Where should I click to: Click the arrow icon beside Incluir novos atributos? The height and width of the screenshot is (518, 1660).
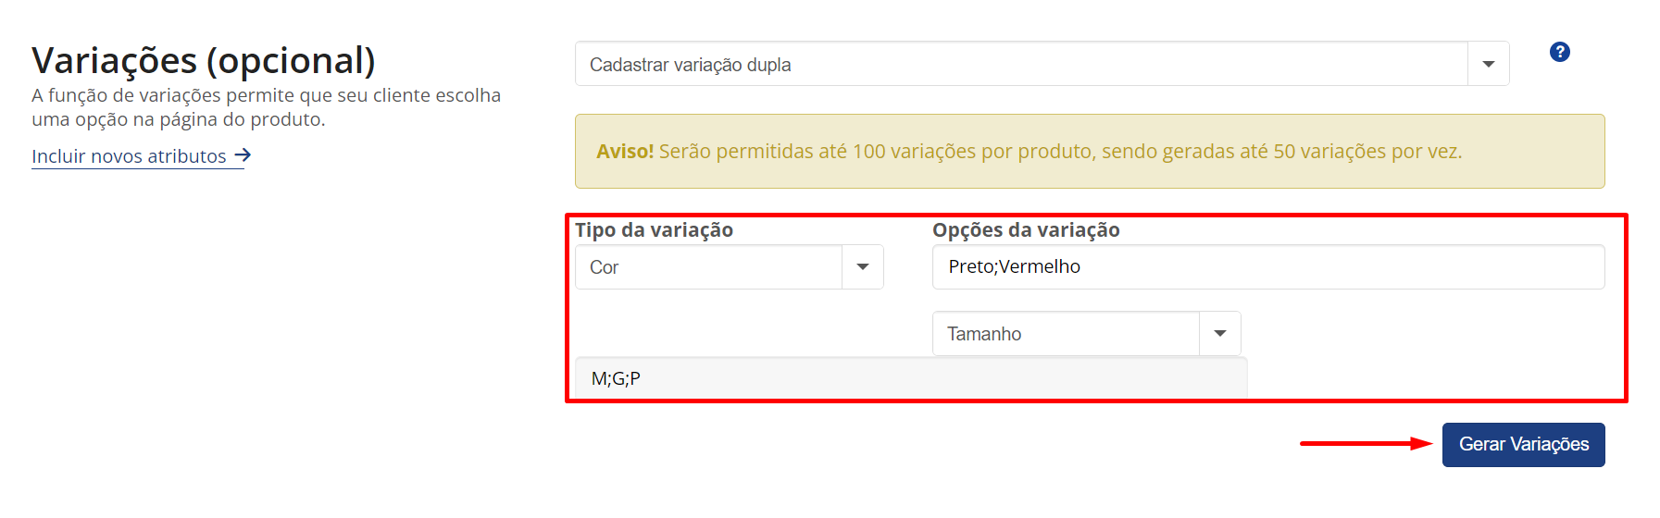pyautogui.click(x=243, y=155)
